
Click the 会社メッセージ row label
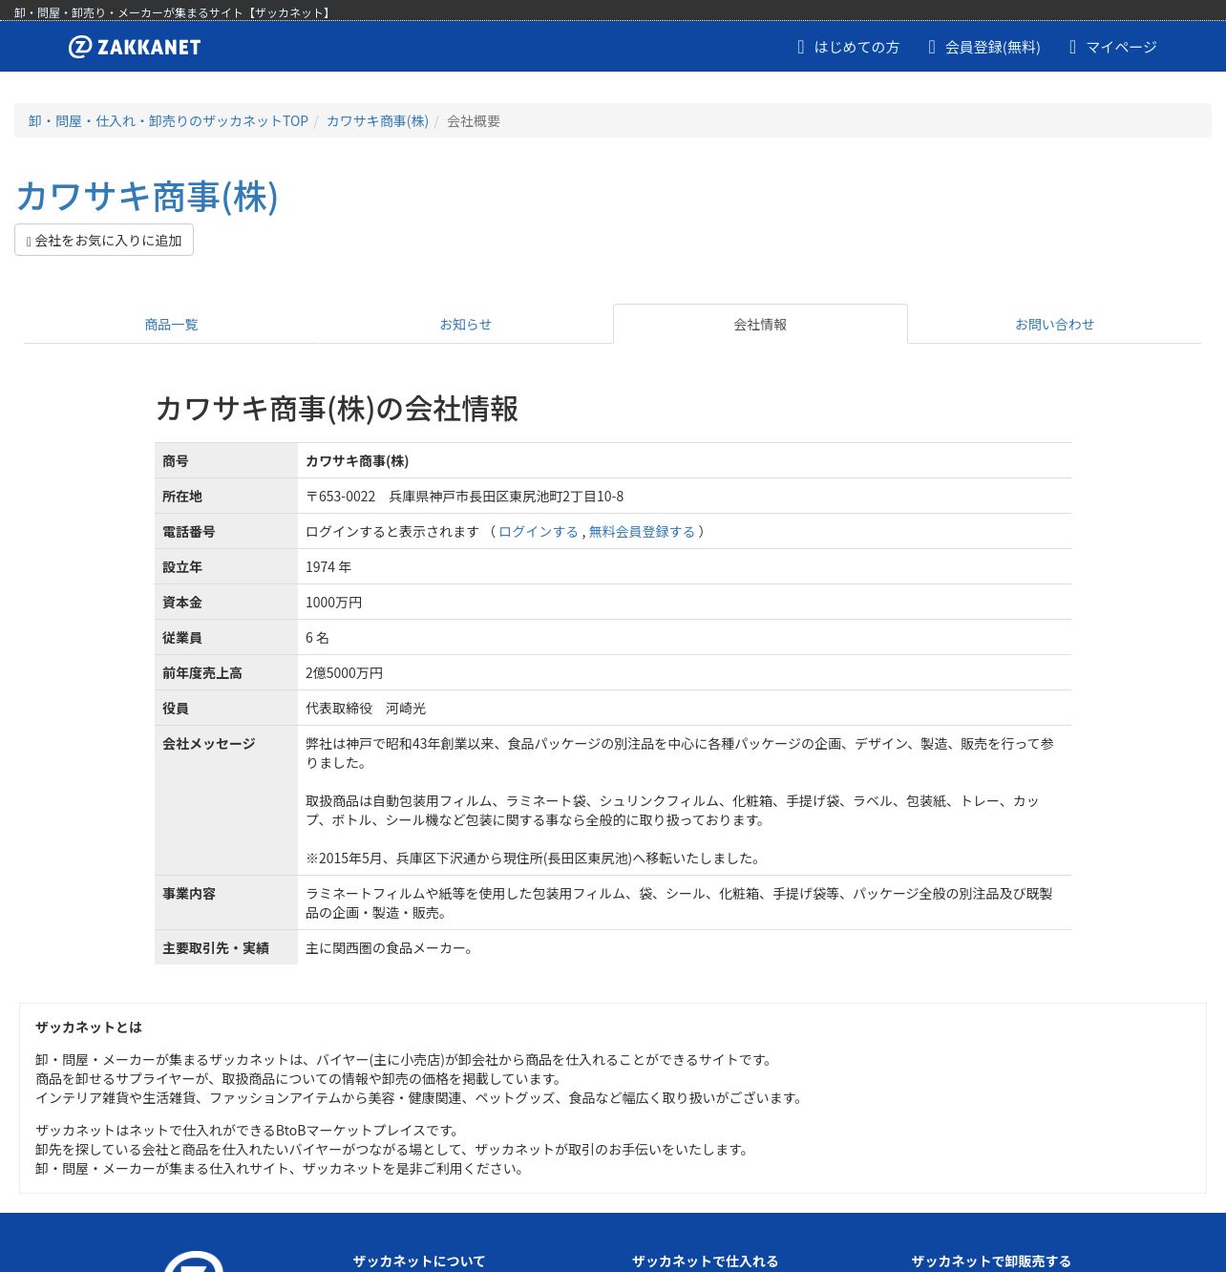tap(209, 744)
